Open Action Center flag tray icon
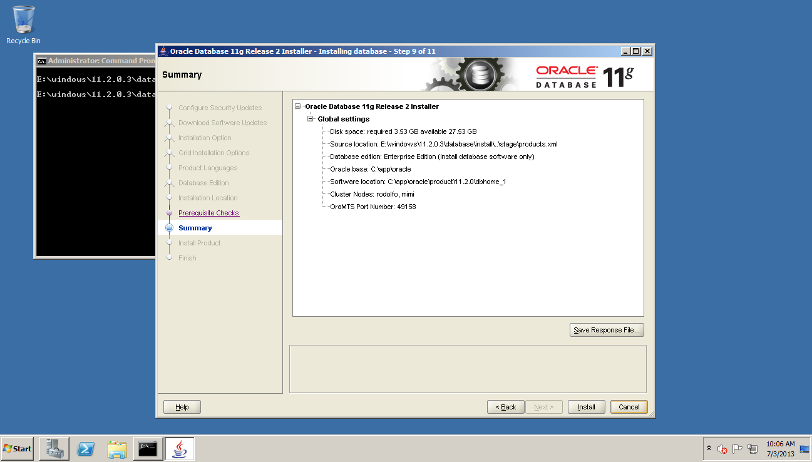This screenshot has height=462, width=812. click(x=737, y=449)
